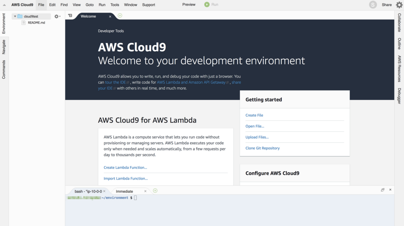
Task: Toggle the Environment side panel
Action: [4, 23]
